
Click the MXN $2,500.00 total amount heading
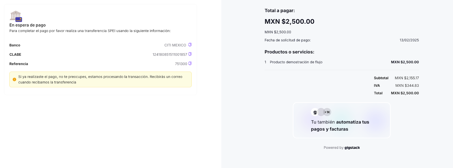(289, 21)
